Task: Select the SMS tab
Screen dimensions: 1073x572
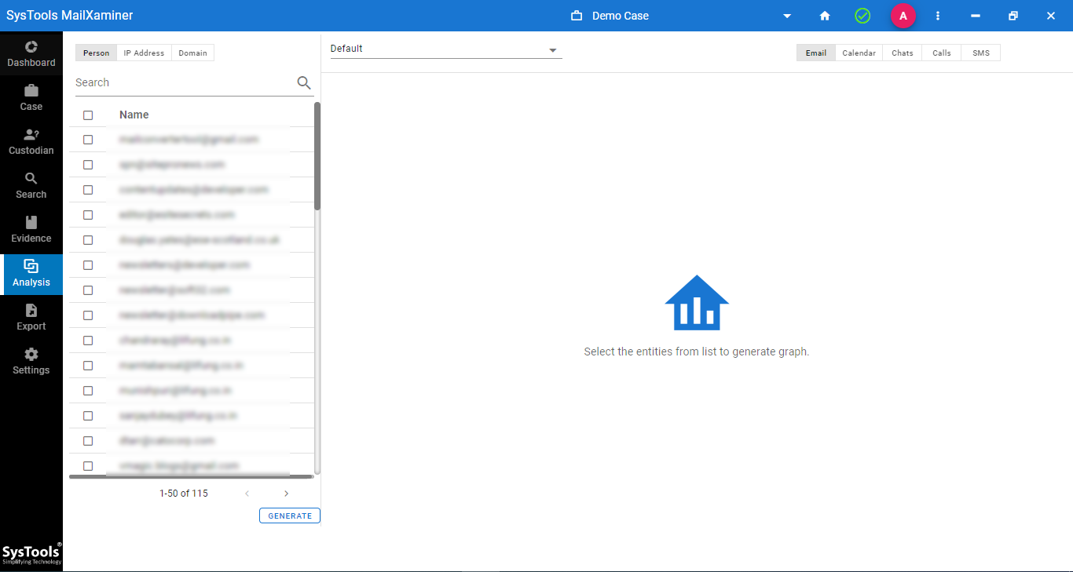Action: [x=981, y=53]
